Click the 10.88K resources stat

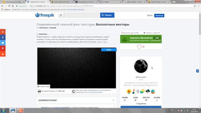[x=125, y=99]
